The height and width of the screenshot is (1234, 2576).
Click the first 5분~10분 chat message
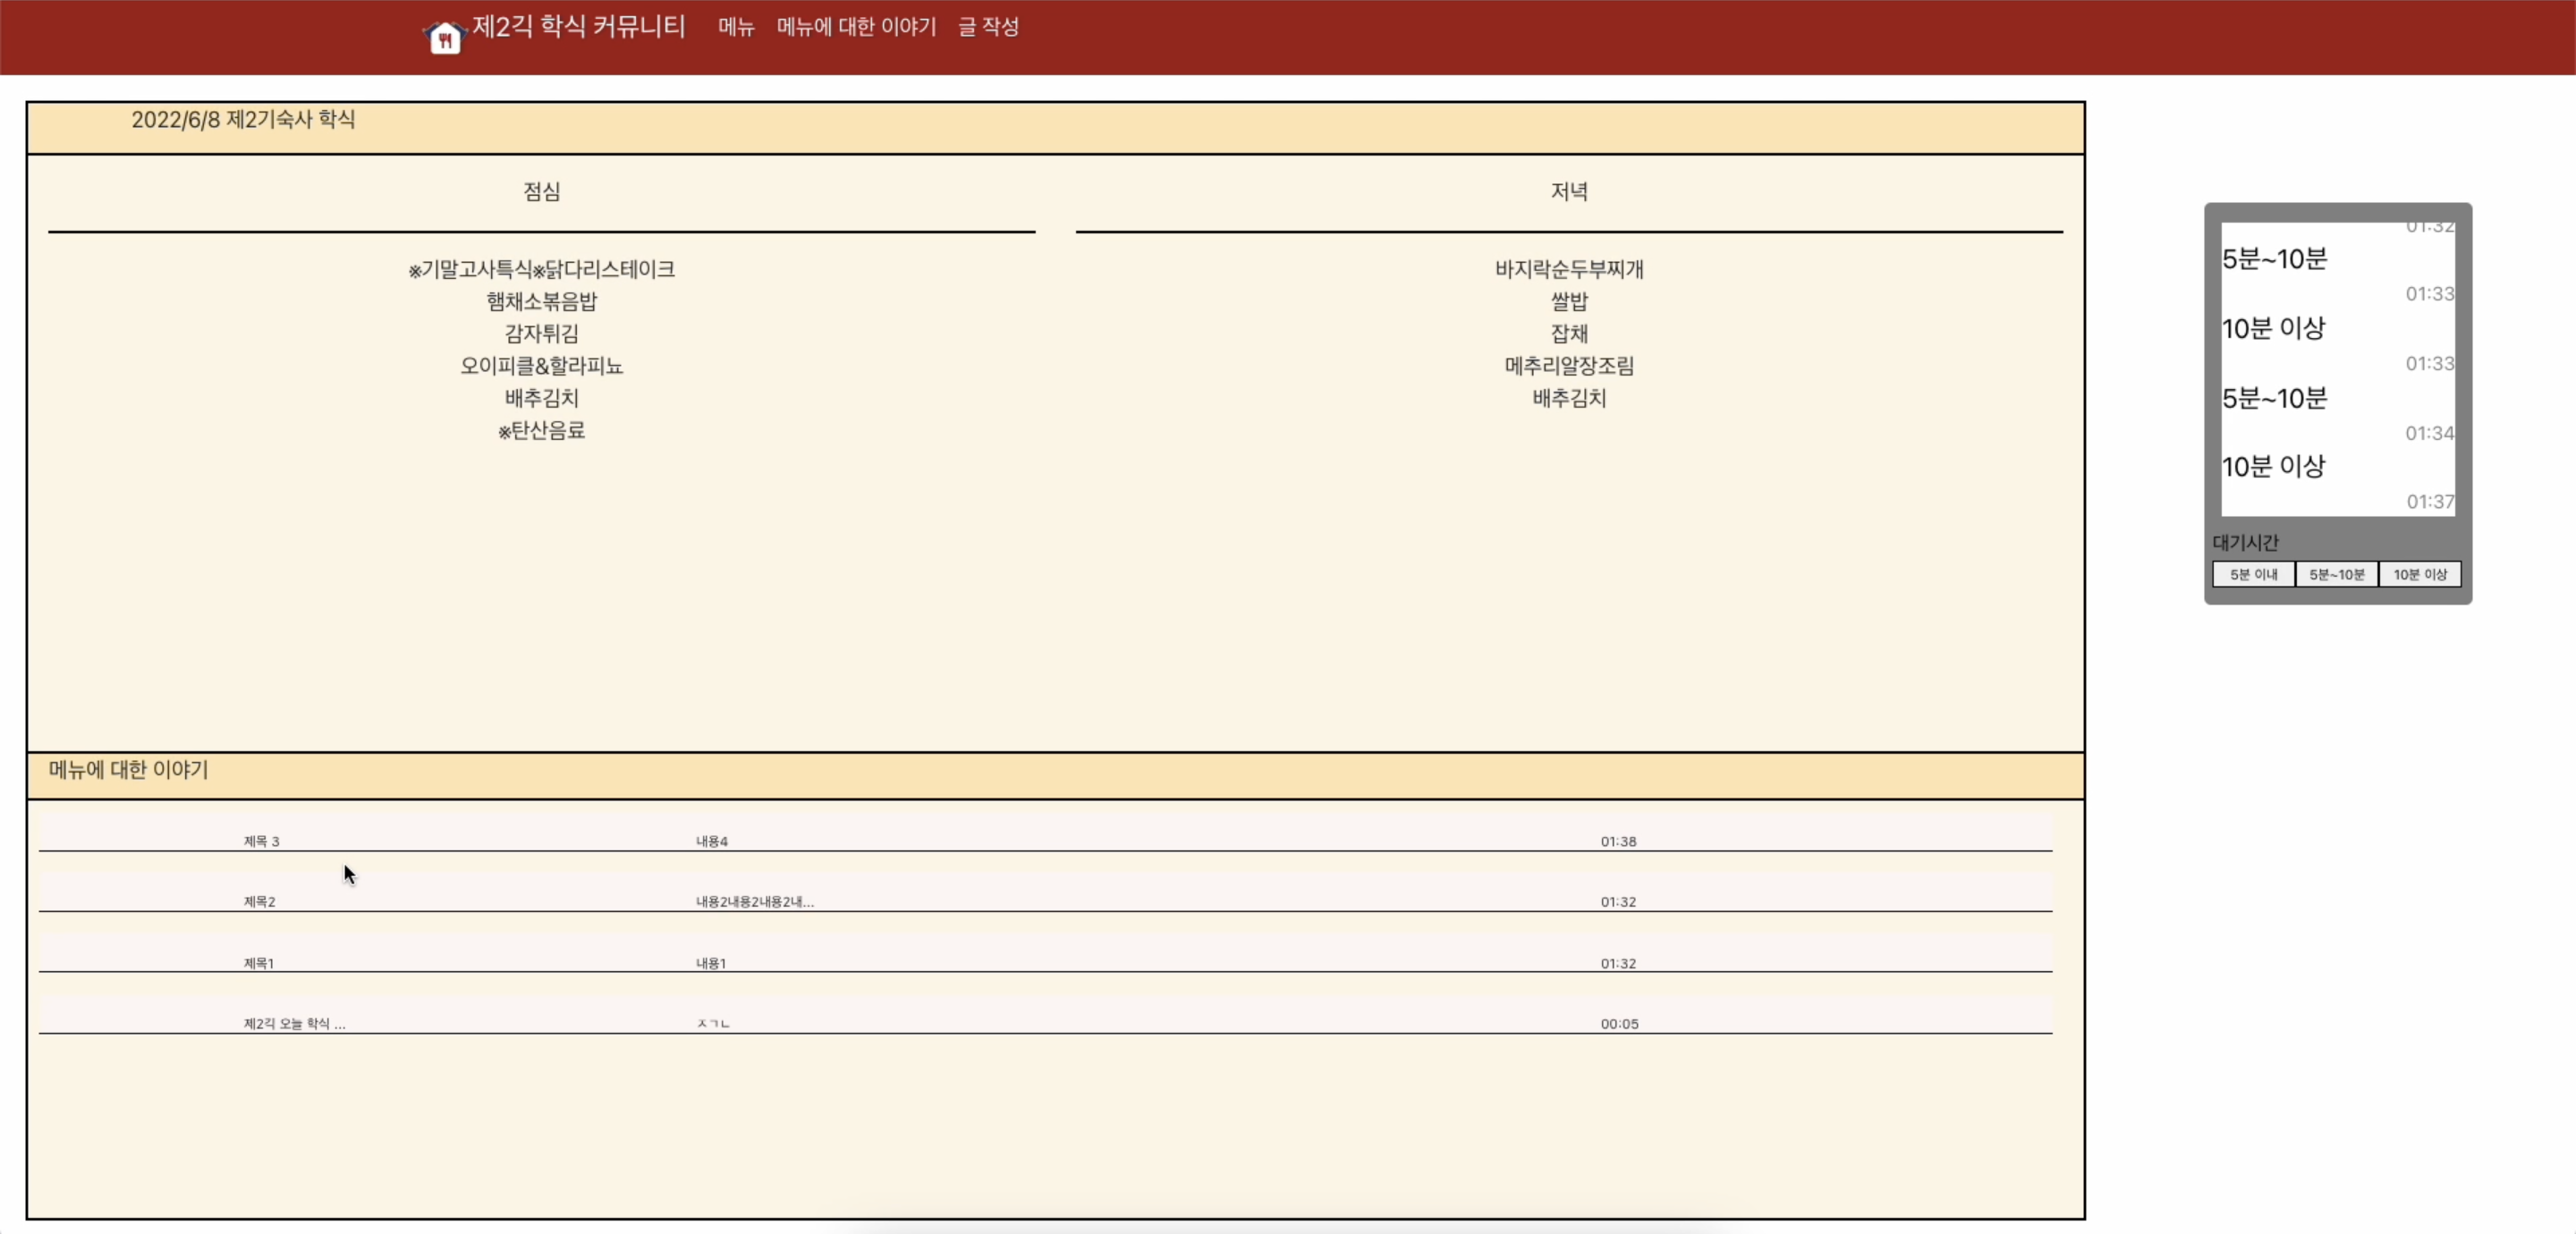pos(2275,258)
